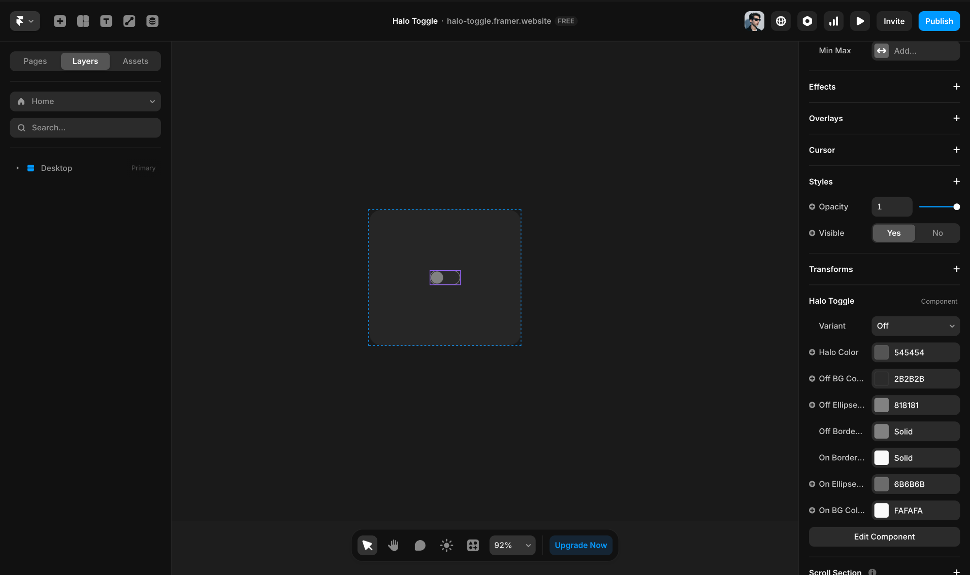Set layer visibility to No

point(938,233)
